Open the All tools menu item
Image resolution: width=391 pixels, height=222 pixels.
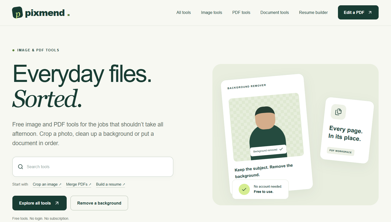click(x=184, y=12)
